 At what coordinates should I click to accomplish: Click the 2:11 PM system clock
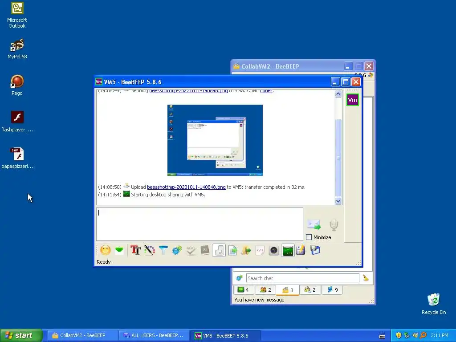(439, 335)
